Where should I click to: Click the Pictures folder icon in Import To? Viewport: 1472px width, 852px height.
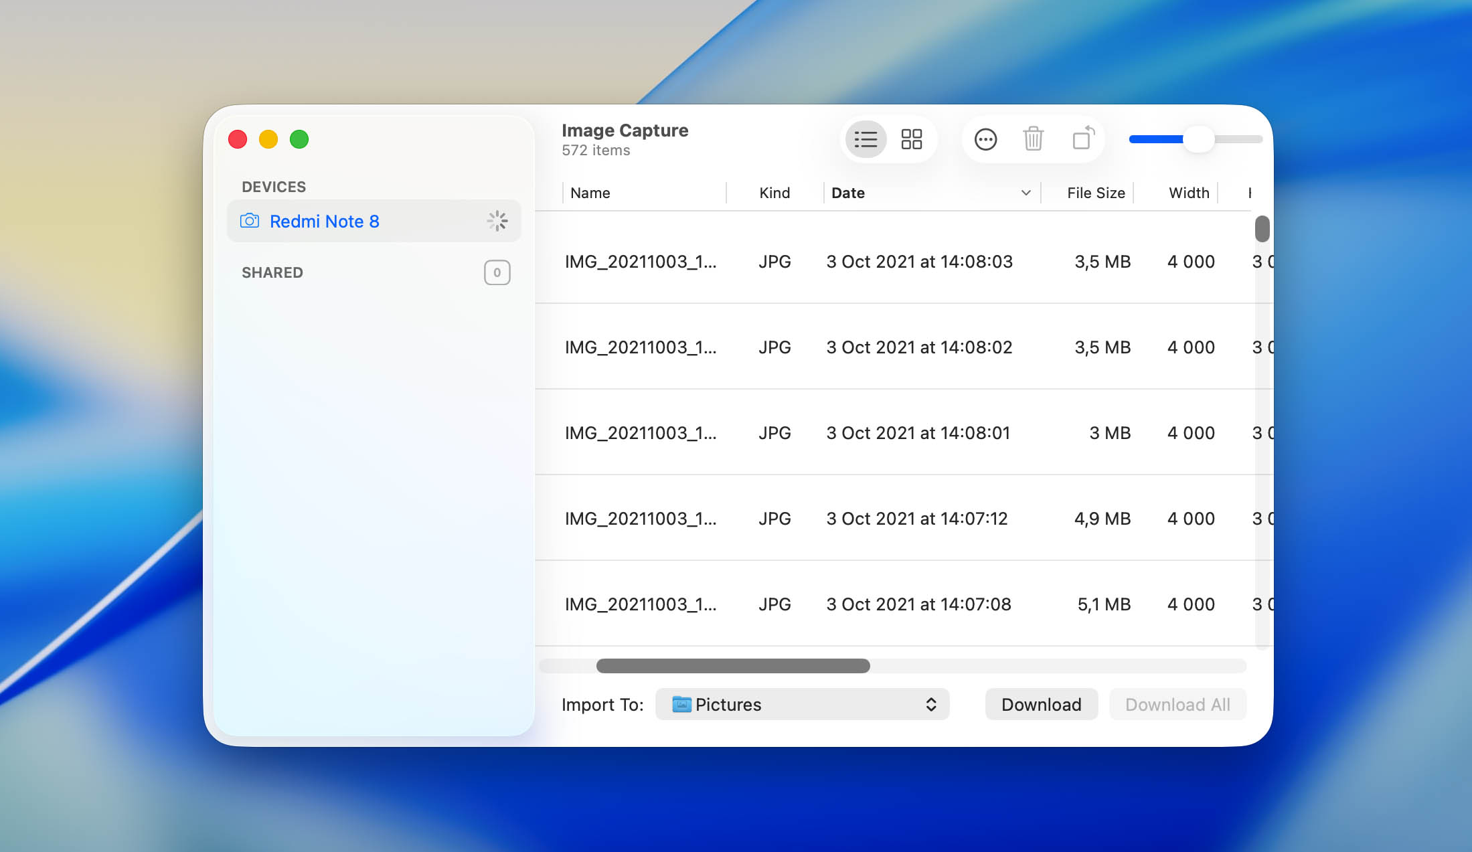point(682,704)
